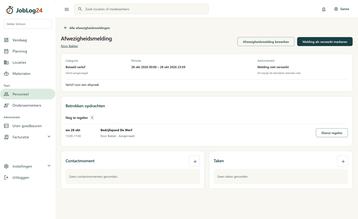Image resolution: width=358 pixels, height=219 pixels.
Task: Click the JobLog24 stopwatch logo
Action: point(10,10)
